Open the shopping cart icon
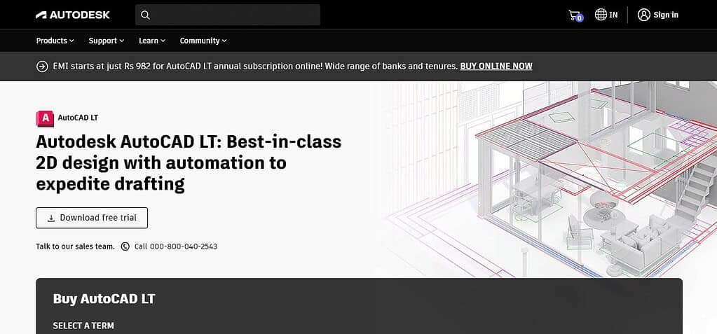 [575, 15]
